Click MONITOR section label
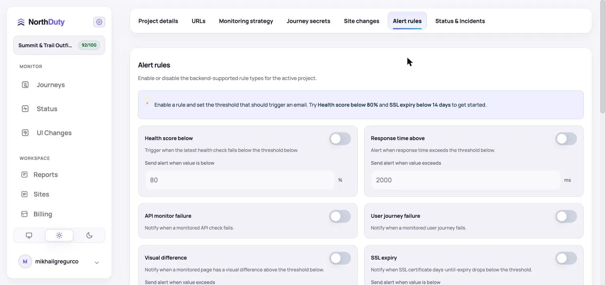The image size is (605, 285). [x=31, y=66]
